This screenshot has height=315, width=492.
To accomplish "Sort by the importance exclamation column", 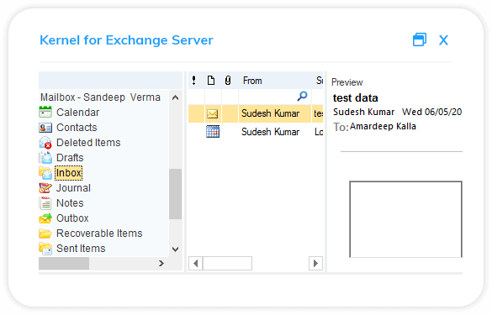I will coord(194,81).
